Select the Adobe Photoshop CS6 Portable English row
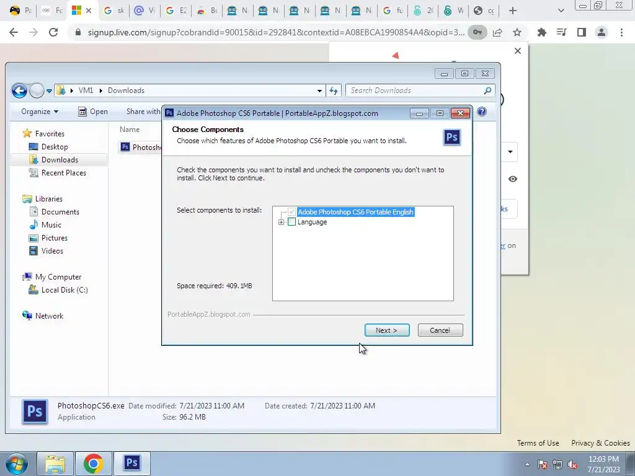This screenshot has width=635, height=476. (355, 212)
